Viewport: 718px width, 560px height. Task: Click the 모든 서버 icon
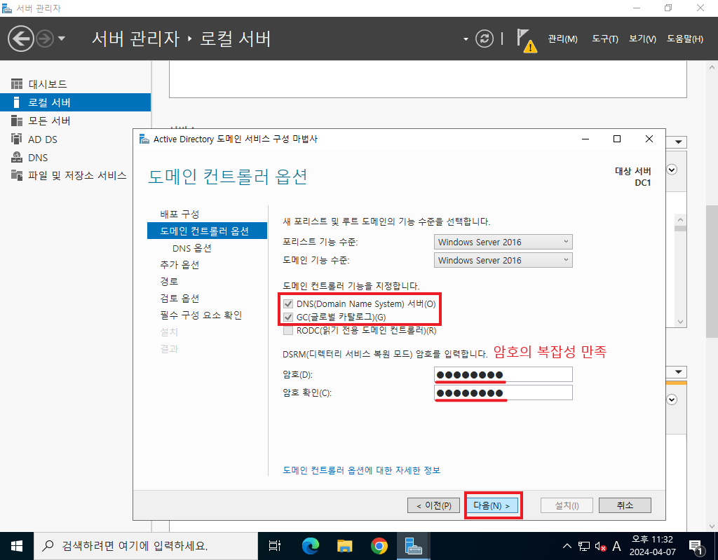coord(17,121)
